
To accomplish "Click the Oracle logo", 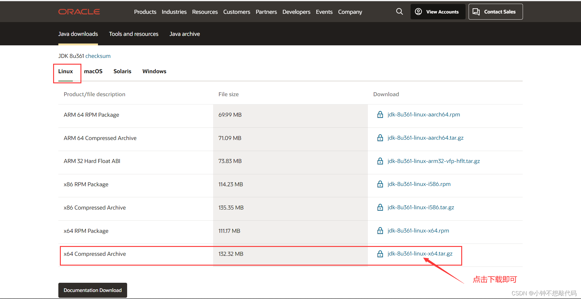I will coord(79,12).
